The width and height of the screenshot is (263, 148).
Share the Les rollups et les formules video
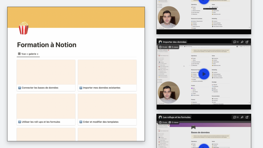coord(242,117)
